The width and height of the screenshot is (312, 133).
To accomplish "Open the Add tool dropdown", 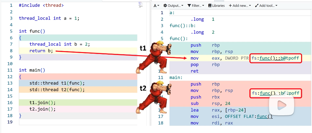I will pyautogui.click(x=266, y=6).
